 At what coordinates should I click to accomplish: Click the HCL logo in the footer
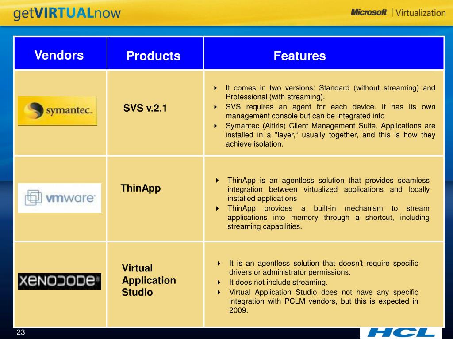tap(401, 333)
